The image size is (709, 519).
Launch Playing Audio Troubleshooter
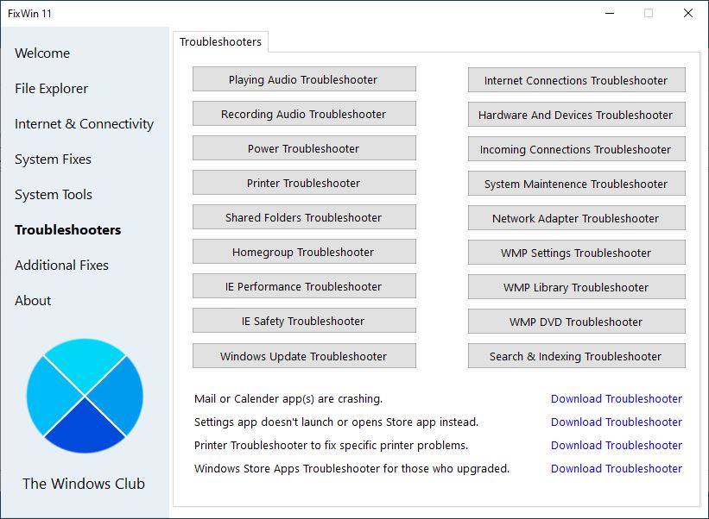[304, 79]
